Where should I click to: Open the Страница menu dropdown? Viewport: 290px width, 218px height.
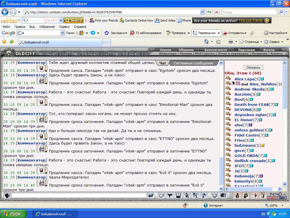(251, 42)
